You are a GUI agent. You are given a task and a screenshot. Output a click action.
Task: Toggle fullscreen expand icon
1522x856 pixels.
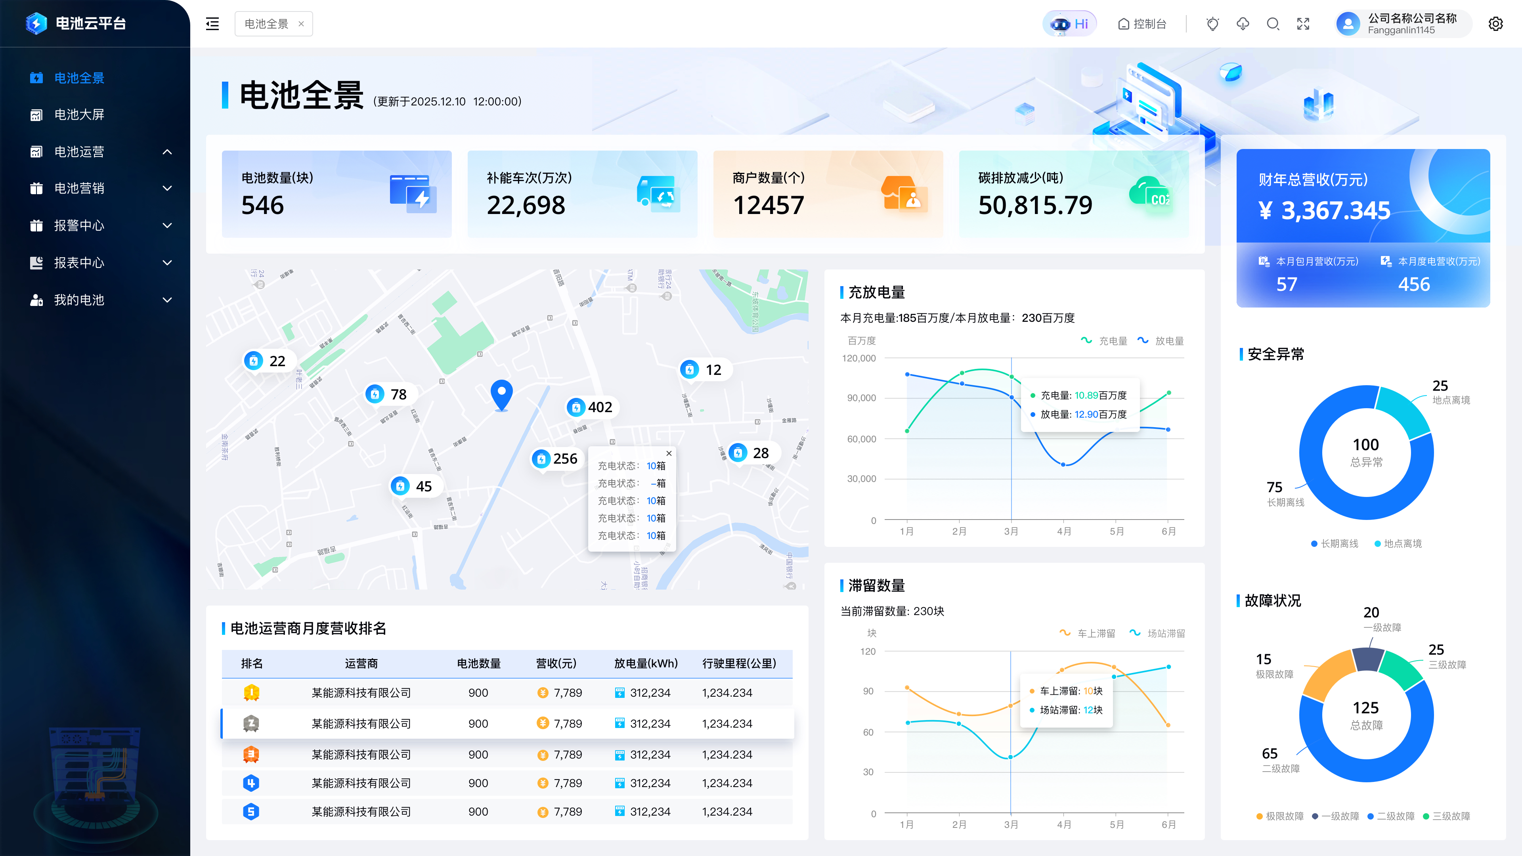[1303, 24]
